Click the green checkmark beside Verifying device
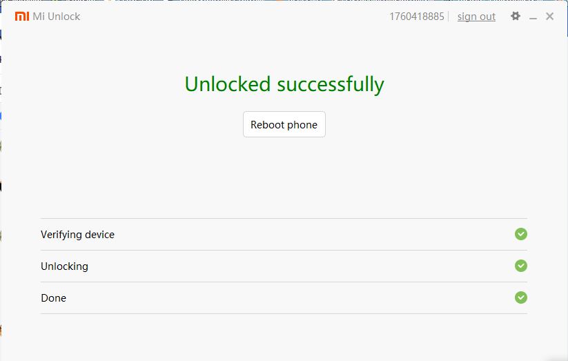The height and width of the screenshot is (361, 568). tap(521, 234)
